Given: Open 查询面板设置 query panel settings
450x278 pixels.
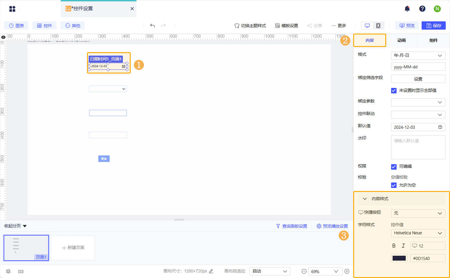Looking at the screenshot, I should [x=292, y=226].
